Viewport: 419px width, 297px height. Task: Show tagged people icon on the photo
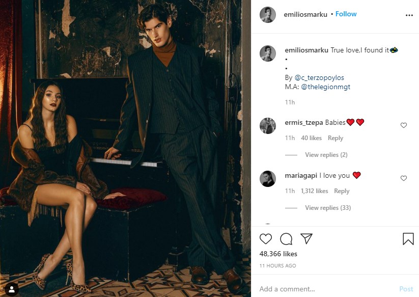click(12, 289)
